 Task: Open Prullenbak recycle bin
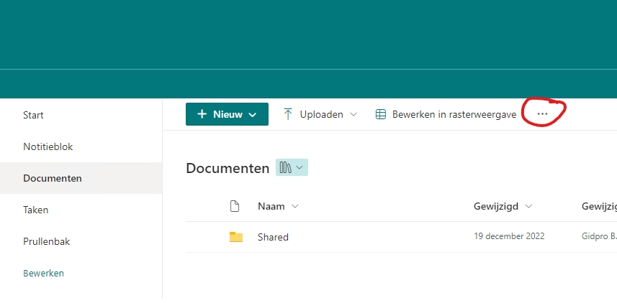(46, 241)
